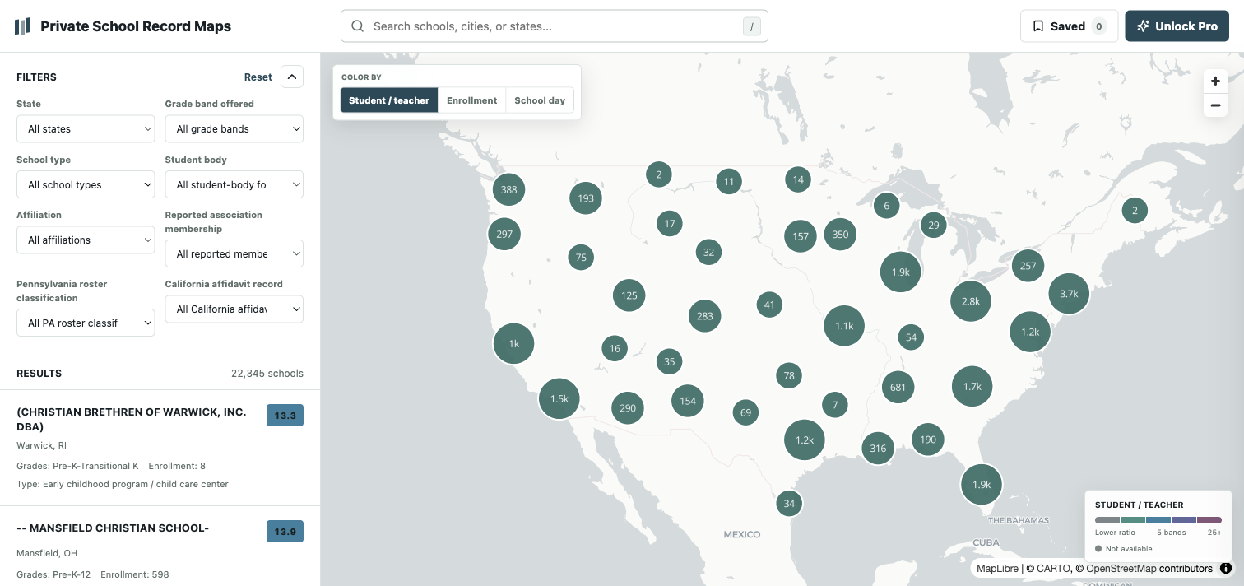The width and height of the screenshot is (1244, 586).
Task: Open Reported association membership dropdown
Action: click(234, 254)
